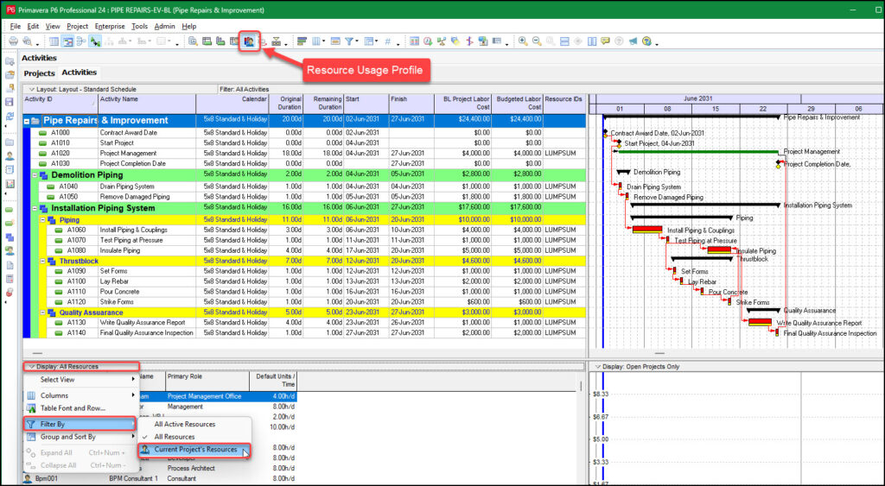Click the Zoom Out magnifier icon
The height and width of the screenshot is (486, 885).
[x=537, y=41]
